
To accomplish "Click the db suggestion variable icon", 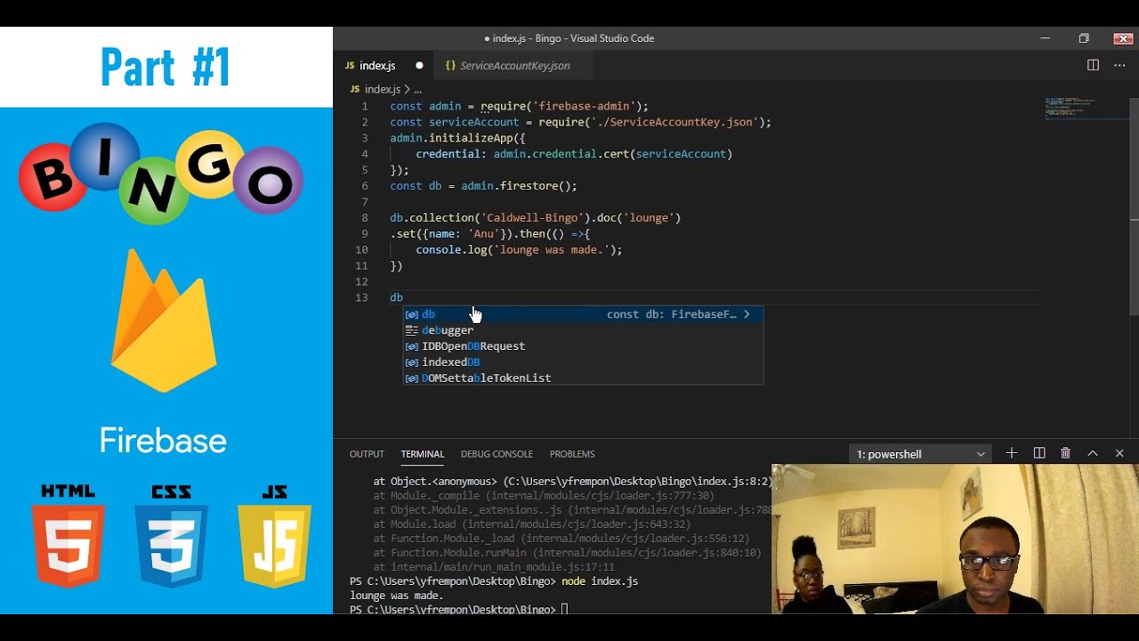I will point(412,314).
